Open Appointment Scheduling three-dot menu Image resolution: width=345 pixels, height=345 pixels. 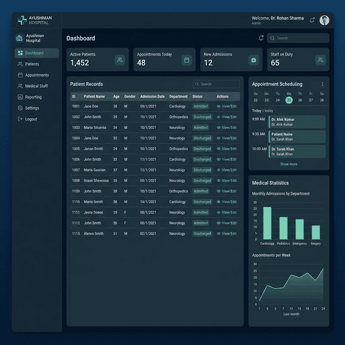322,84
